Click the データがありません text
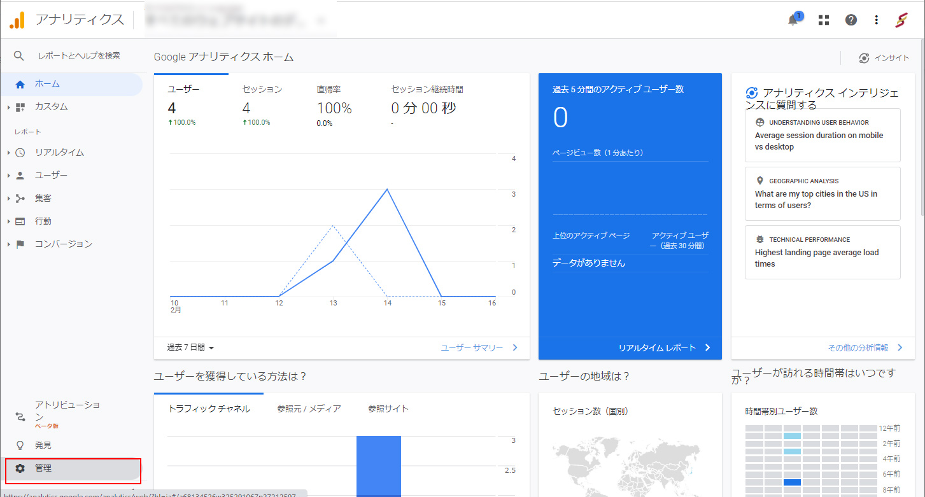The height and width of the screenshot is (497, 925). pos(589,263)
